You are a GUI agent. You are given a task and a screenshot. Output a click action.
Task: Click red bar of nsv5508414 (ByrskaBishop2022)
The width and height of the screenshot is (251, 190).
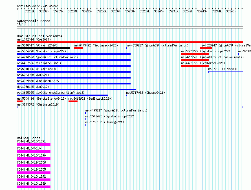tap(19, 101)
